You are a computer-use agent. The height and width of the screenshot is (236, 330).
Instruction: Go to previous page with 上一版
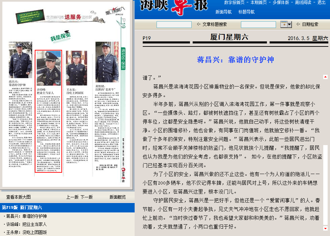coord(73,197)
